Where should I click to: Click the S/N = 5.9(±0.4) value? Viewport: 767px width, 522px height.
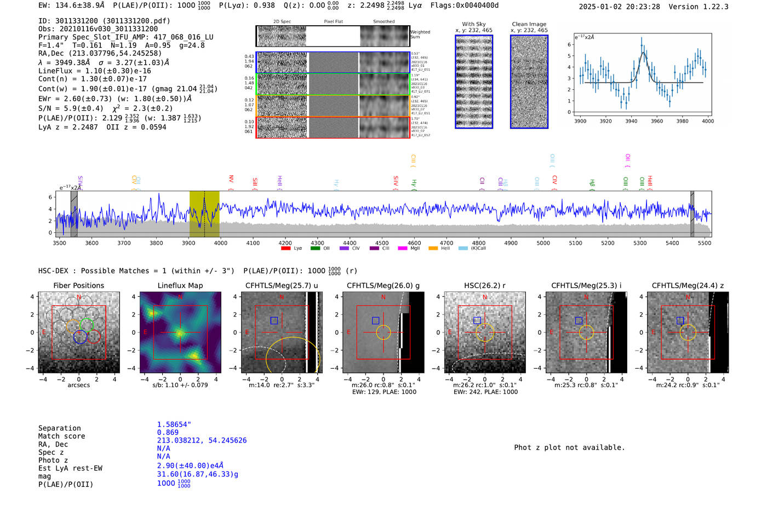[x=71, y=108]
